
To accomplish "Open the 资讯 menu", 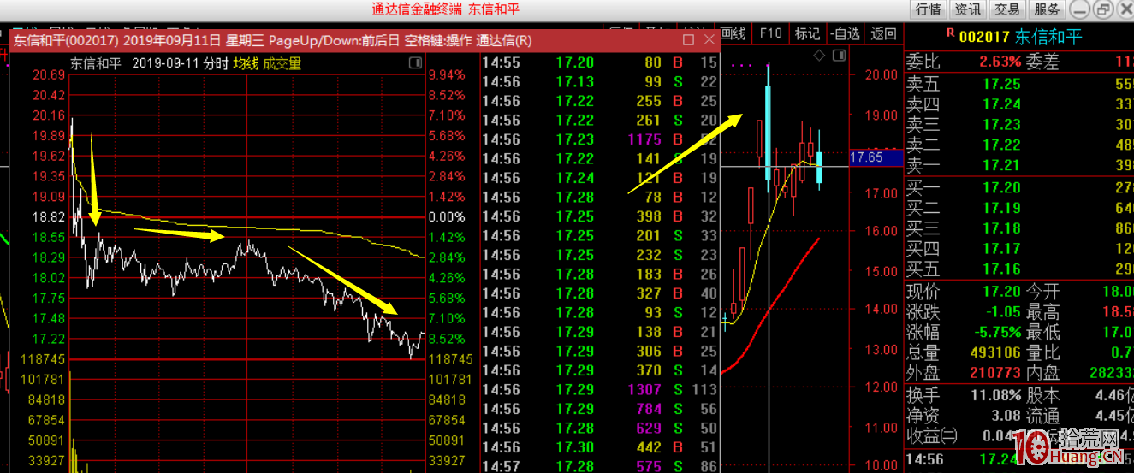I will coord(968,9).
